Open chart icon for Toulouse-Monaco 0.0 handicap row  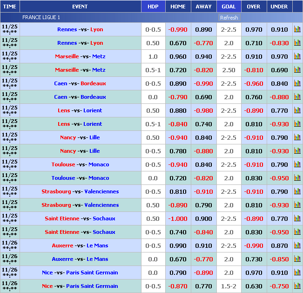(297, 178)
